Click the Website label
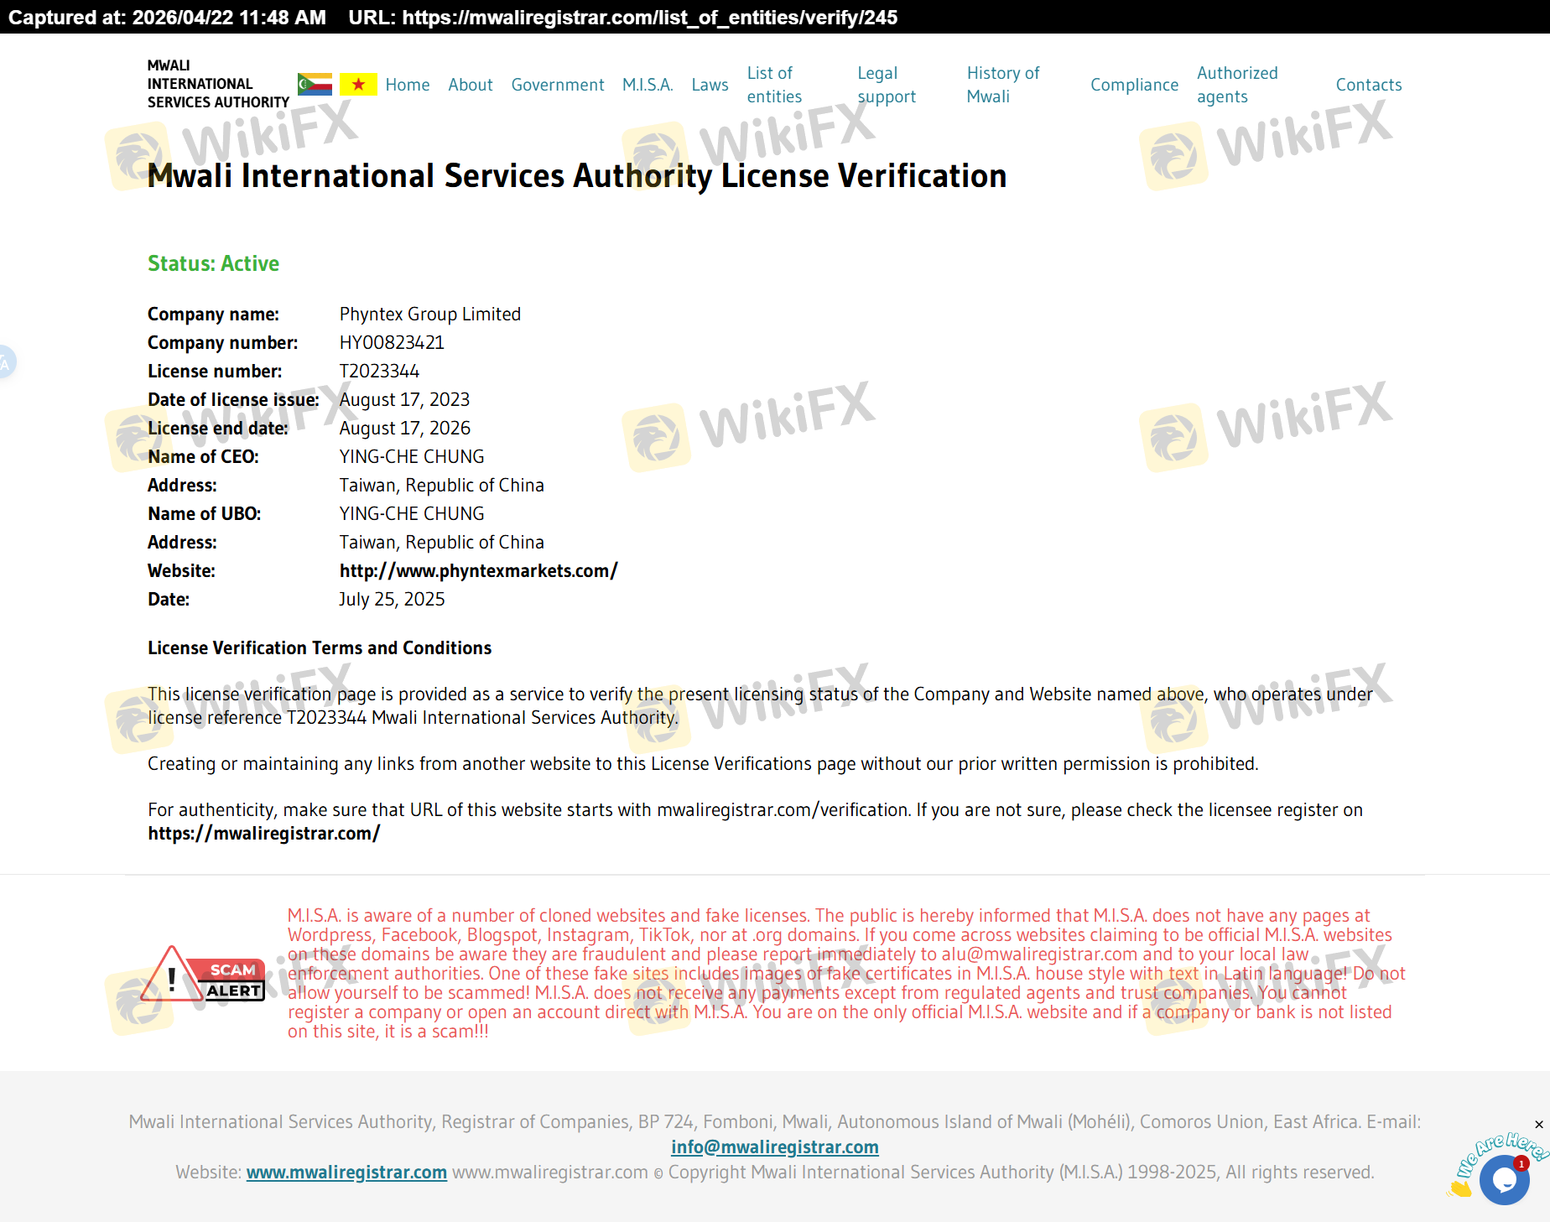 click(181, 571)
